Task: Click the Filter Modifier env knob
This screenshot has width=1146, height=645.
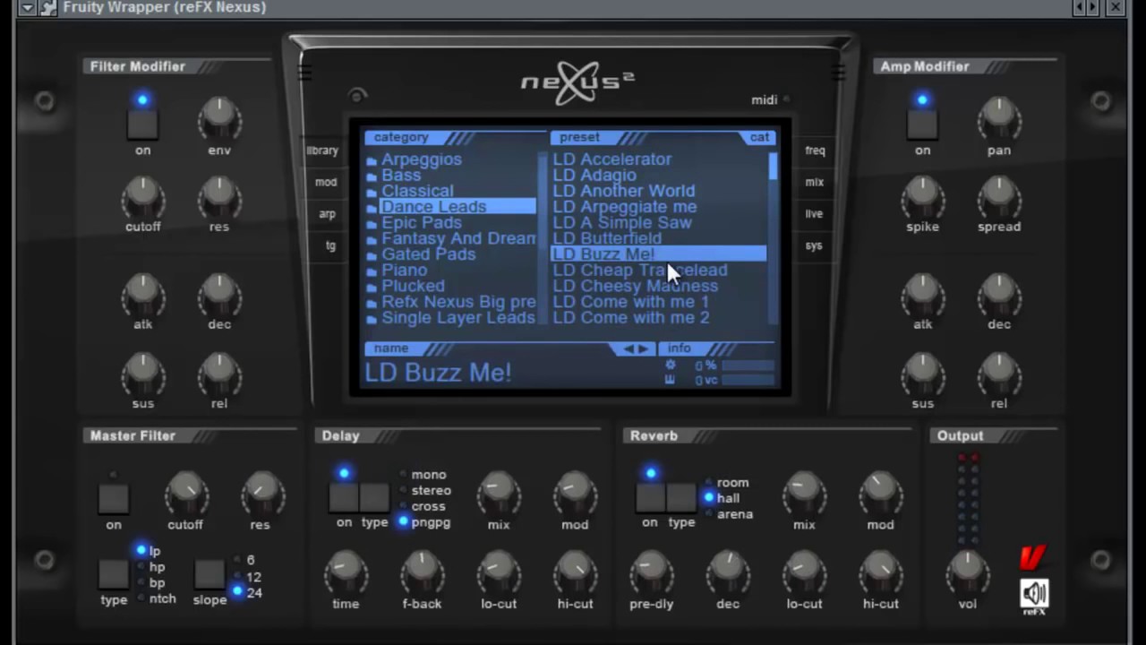Action: pyautogui.click(x=219, y=118)
